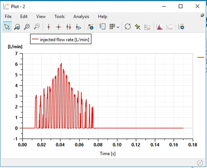Click the y-axis tick label 7
The image size is (207, 168).
coord(16,54)
